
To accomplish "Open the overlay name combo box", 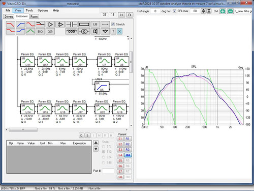I will click(243, 11).
